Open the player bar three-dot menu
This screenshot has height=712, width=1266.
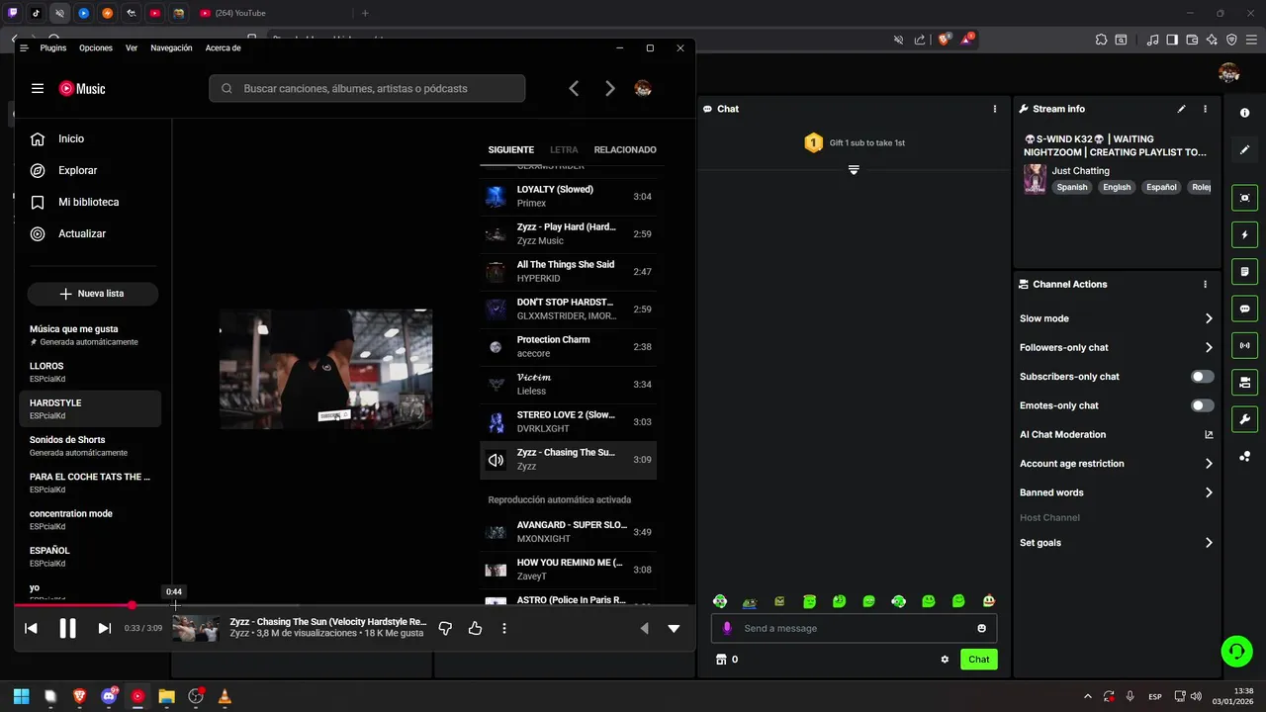[x=504, y=628]
